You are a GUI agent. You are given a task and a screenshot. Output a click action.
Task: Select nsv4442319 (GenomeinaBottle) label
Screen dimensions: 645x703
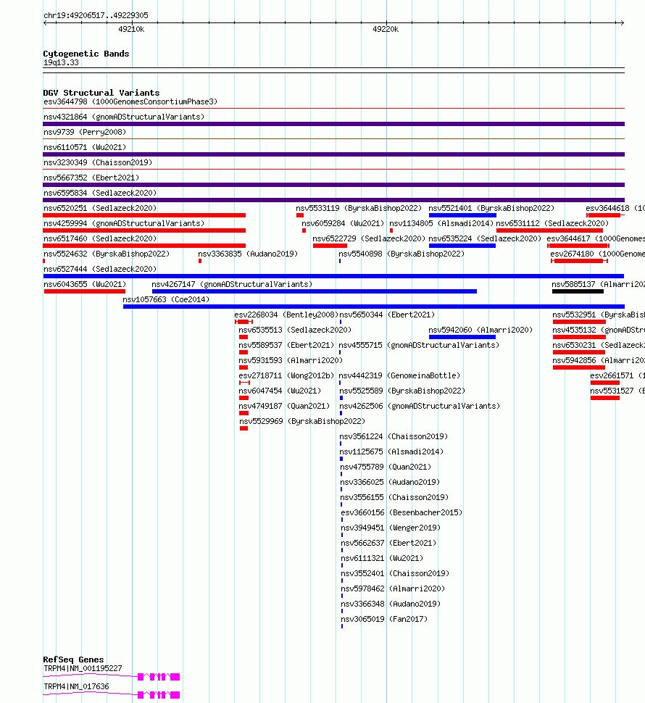click(x=399, y=376)
